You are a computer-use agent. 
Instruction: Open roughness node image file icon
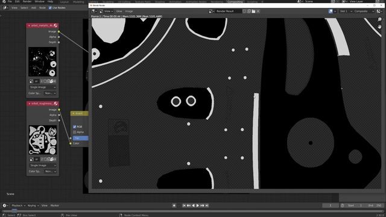click(51, 159)
